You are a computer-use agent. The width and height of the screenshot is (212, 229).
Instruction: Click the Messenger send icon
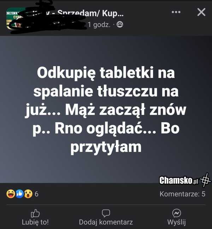[177, 213]
